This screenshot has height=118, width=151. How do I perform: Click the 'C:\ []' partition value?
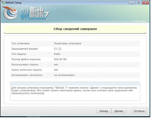point(57,49)
